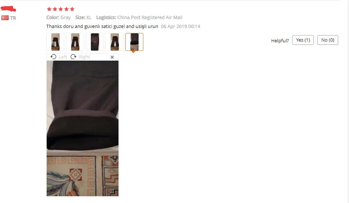Open the second review photo thumbnail
This screenshot has width=349, height=203.
coord(75,42)
